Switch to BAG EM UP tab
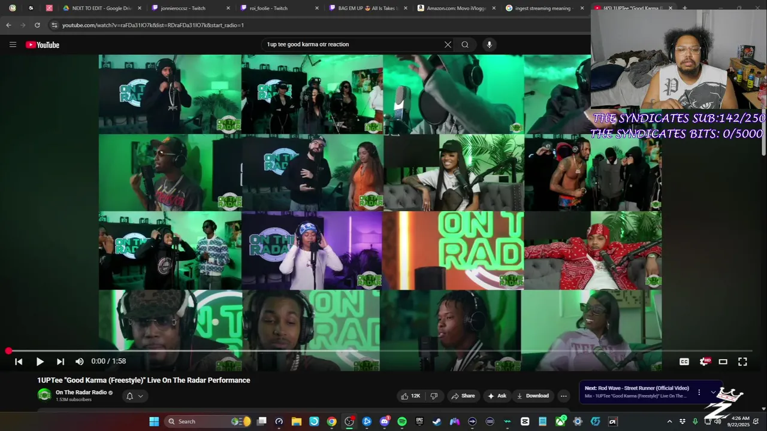The image size is (767, 431). coord(367,8)
